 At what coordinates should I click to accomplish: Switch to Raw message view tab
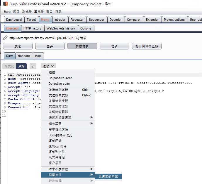point(10,56)
